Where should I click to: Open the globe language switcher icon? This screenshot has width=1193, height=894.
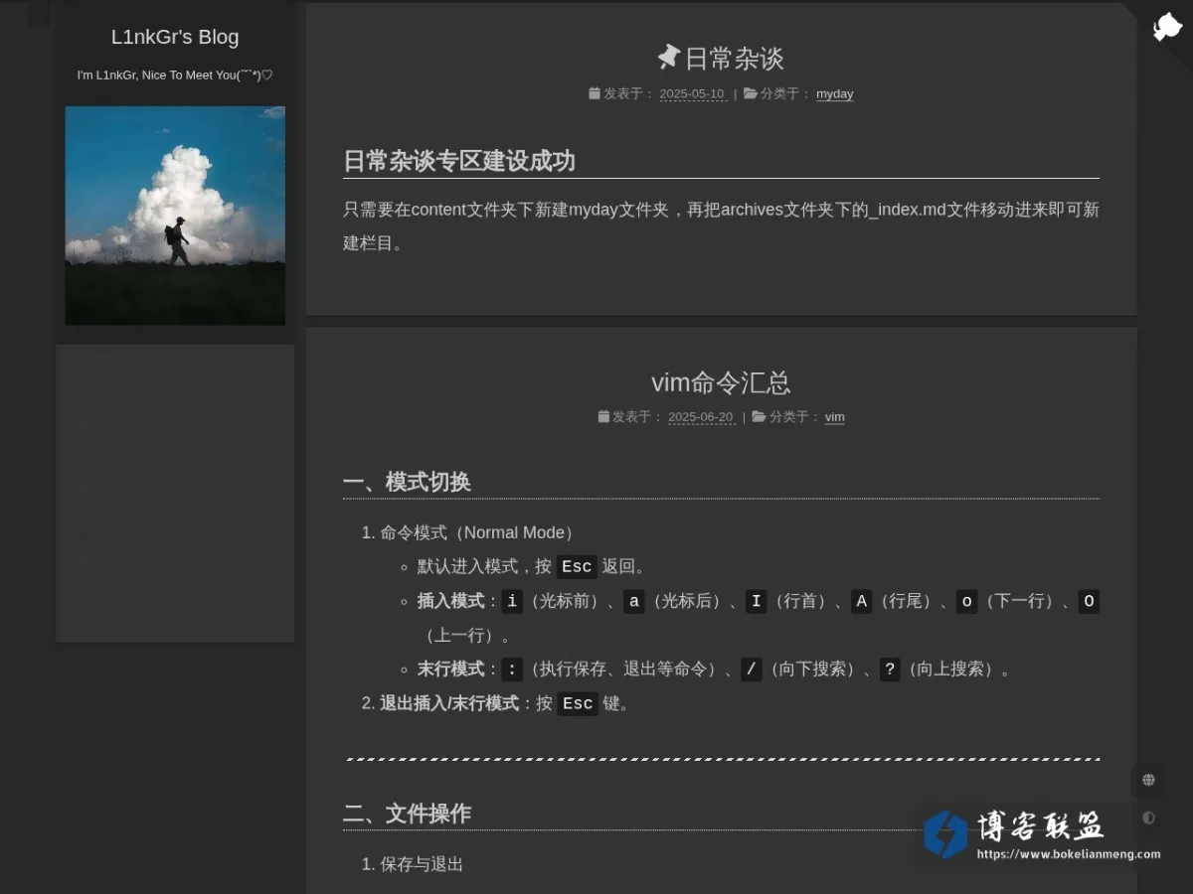coord(1148,780)
